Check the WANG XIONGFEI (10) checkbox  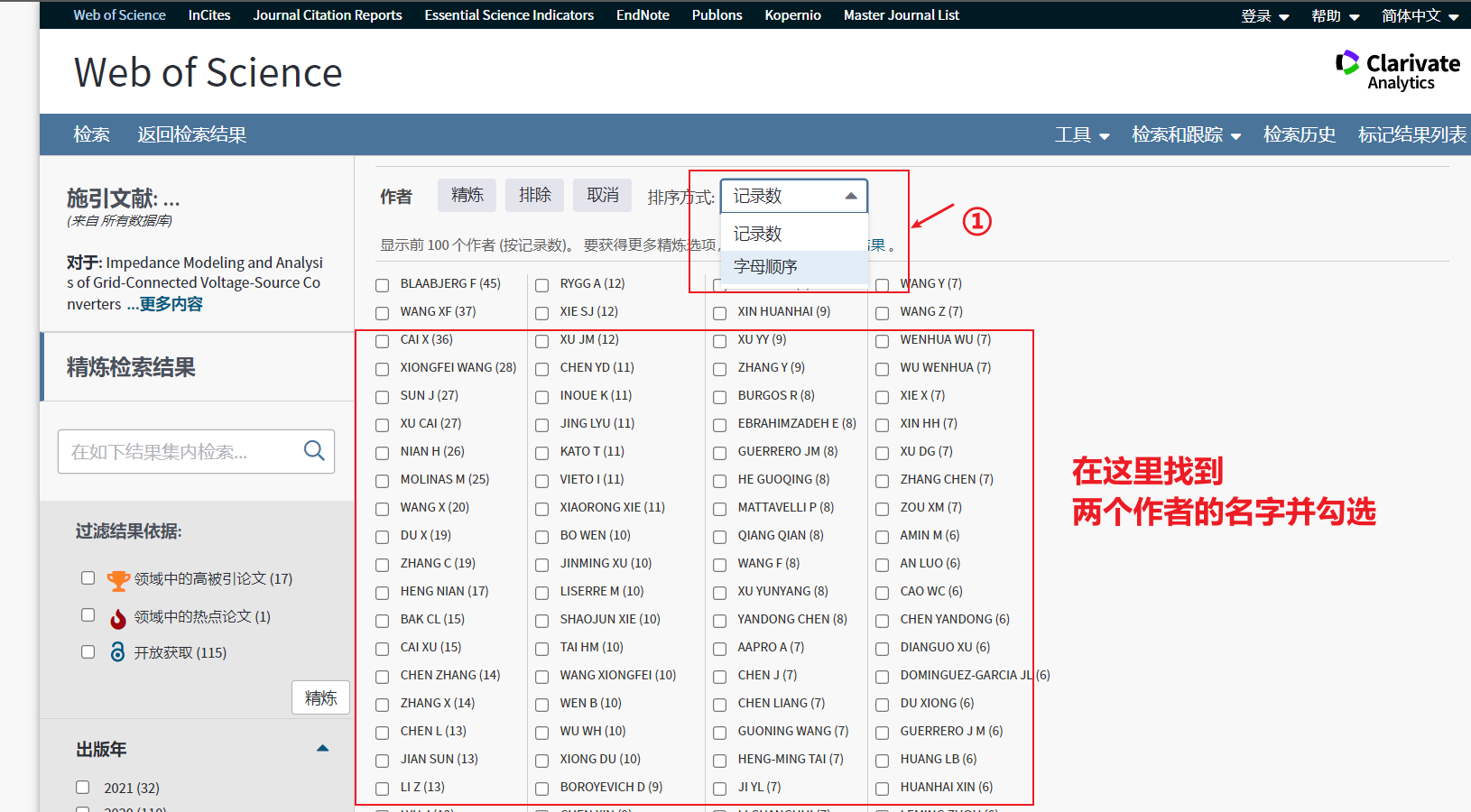click(x=542, y=677)
